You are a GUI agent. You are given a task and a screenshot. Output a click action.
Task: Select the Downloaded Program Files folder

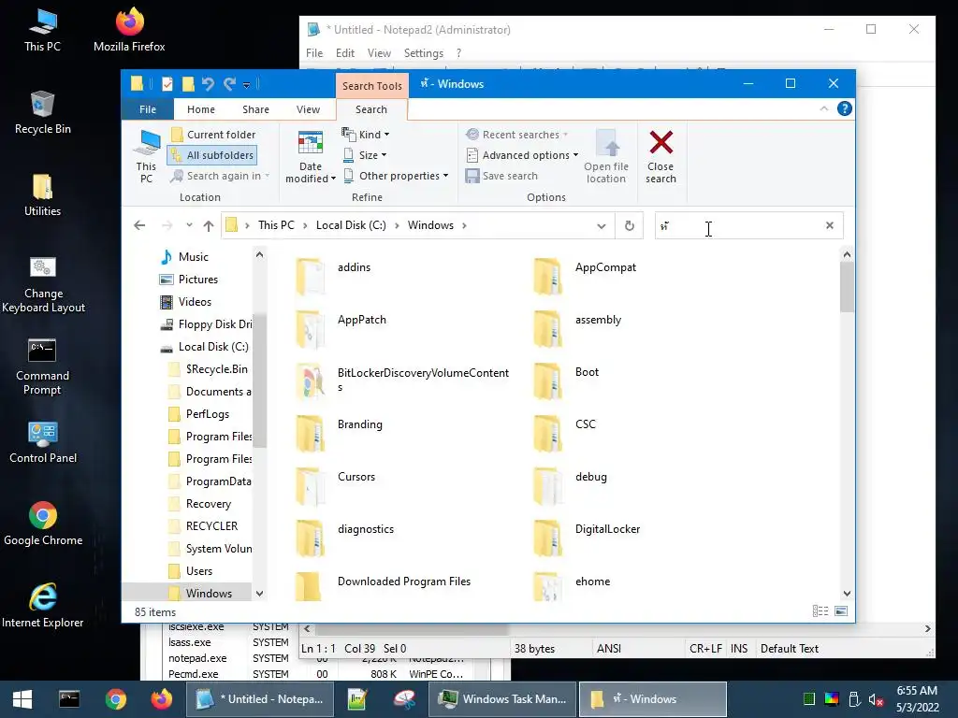tap(383, 584)
